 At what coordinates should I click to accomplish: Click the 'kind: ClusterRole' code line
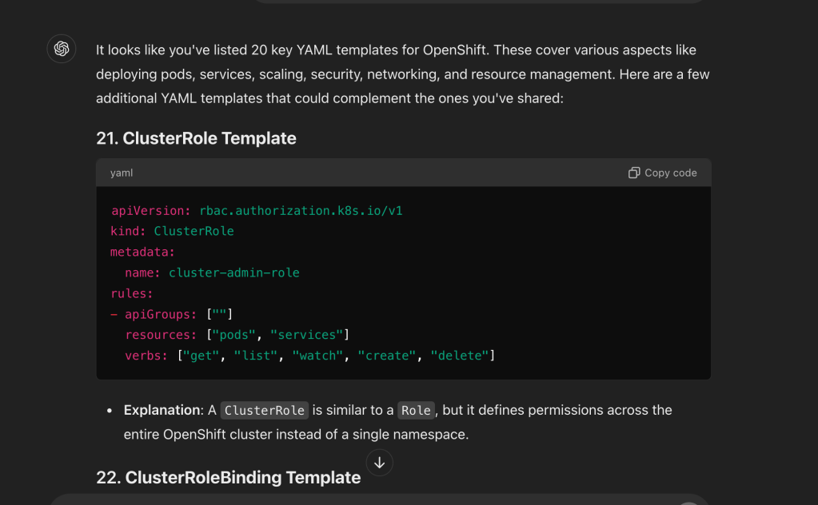[172, 232]
